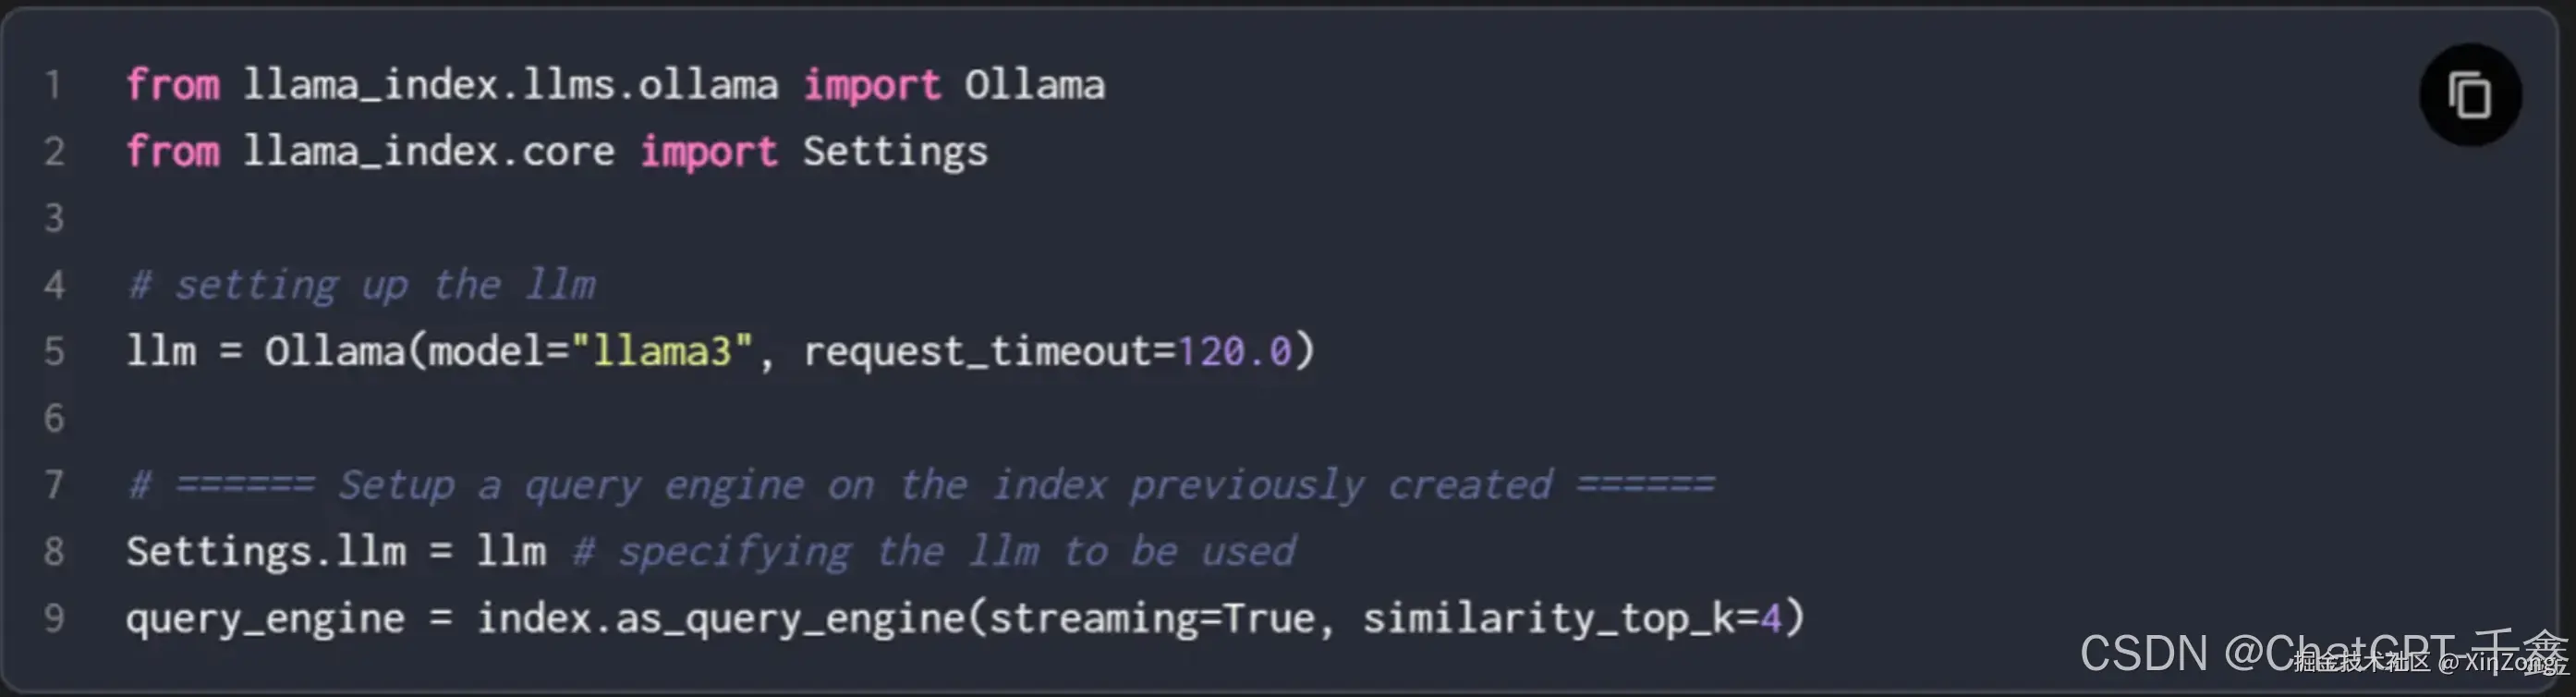Click line number 9 in gutter

coord(54,618)
